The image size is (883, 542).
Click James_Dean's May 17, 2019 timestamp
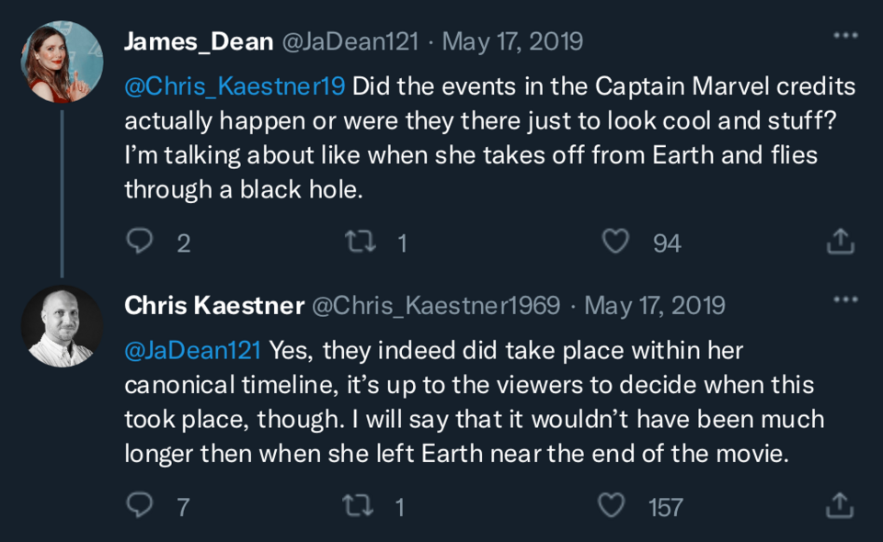tap(513, 41)
